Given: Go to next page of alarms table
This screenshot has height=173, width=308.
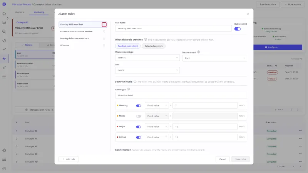Looking at the screenshot, I should tap(298, 110).
